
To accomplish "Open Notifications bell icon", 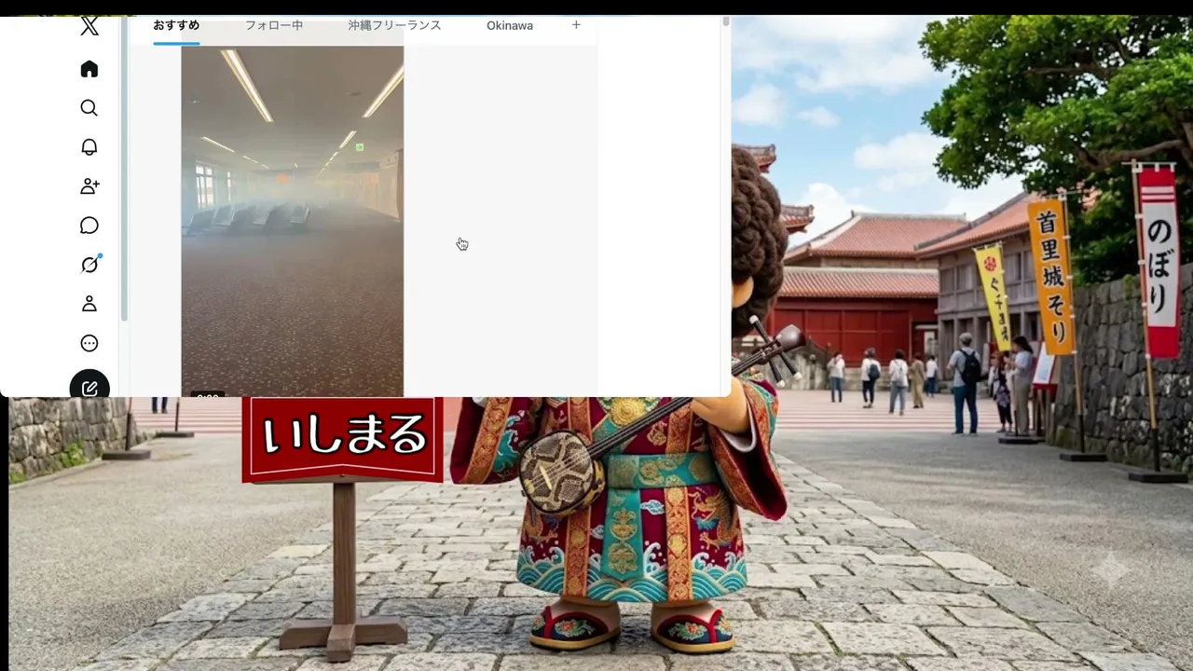I will coord(89,147).
